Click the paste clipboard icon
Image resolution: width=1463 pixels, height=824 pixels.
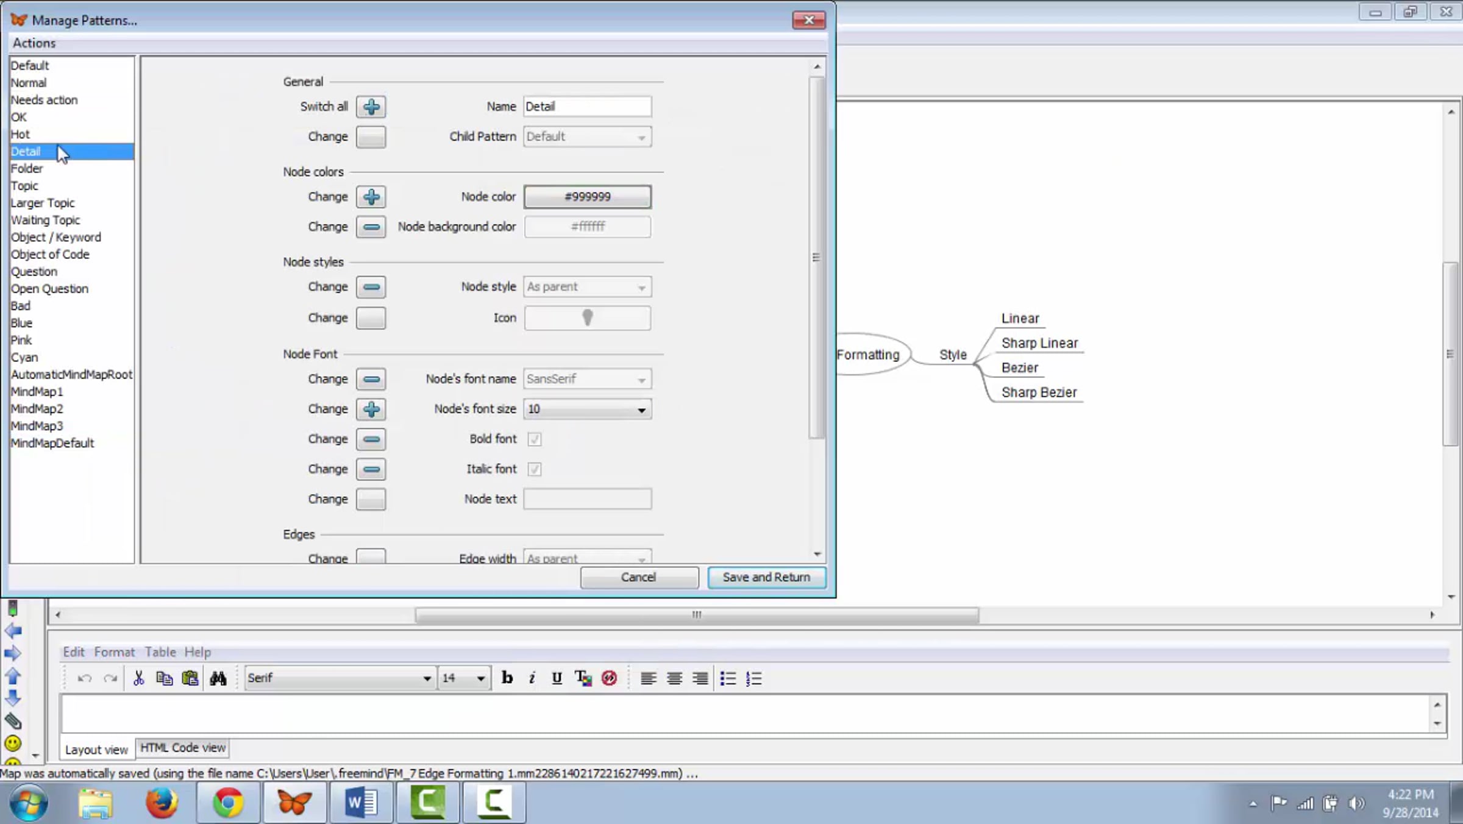[190, 678]
